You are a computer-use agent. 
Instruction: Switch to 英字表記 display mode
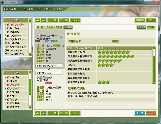pyautogui.click(x=151, y=27)
